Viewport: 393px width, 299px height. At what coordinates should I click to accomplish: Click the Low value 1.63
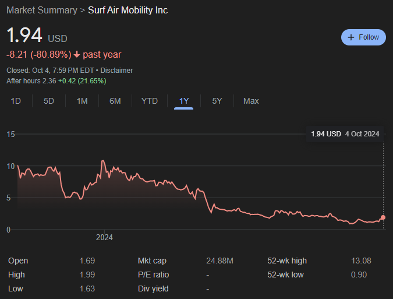point(87,289)
